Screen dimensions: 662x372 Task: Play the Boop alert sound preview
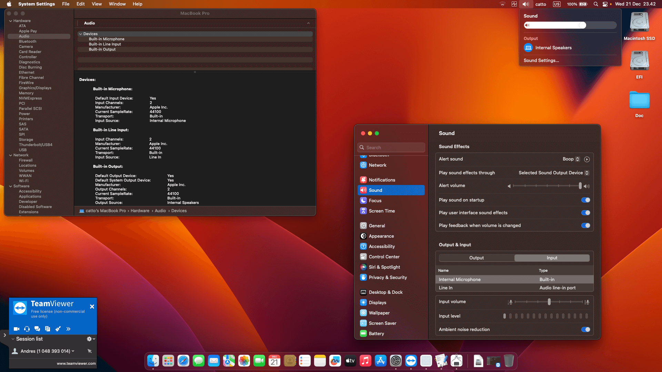[x=587, y=159]
